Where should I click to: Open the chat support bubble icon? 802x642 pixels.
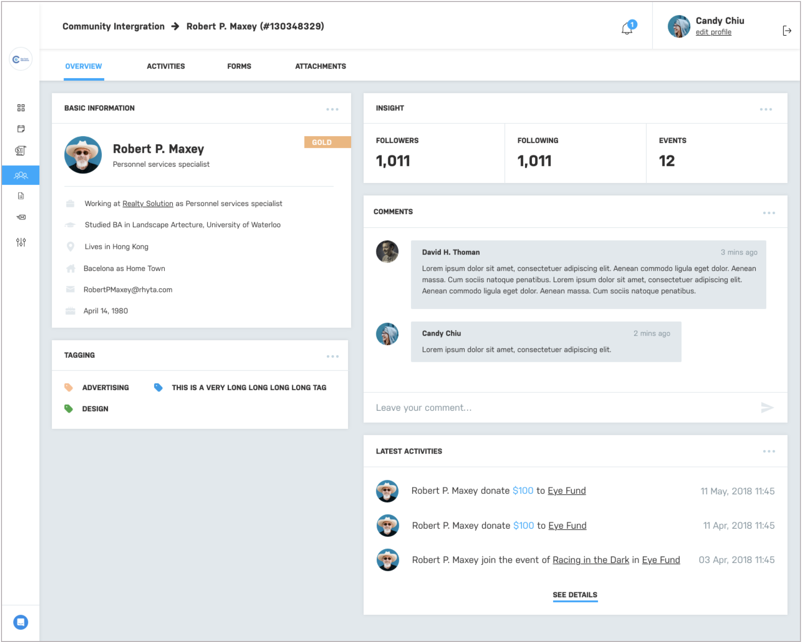(x=21, y=622)
